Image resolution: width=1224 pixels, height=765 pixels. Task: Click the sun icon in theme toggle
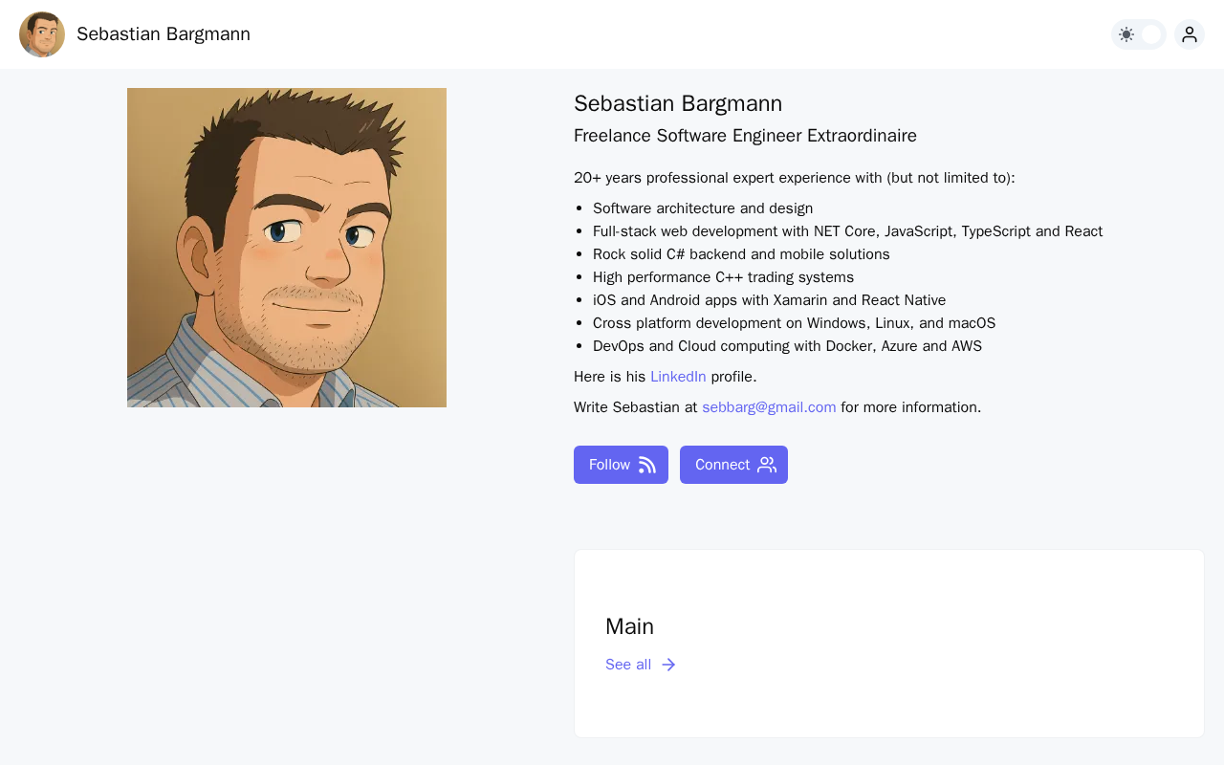pos(1126,34)
